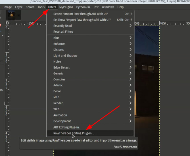The width and height of the screenshot is (190, 156).
Task: Open the Windows menu
Action: (108, 7)
